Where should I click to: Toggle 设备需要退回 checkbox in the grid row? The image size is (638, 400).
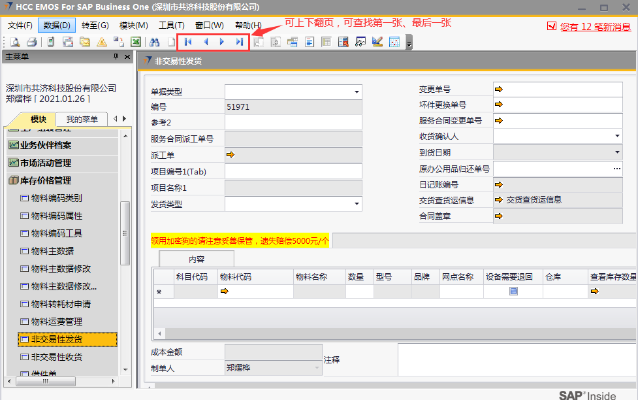[x=513, y=292]
